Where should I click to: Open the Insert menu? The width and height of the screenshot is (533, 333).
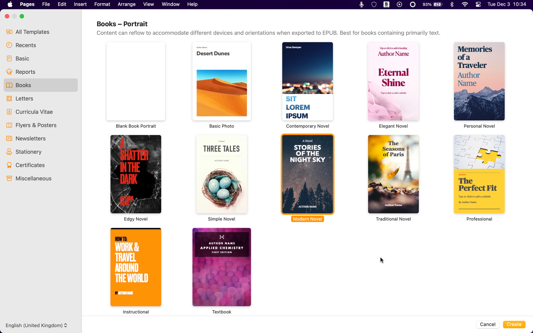pos(80,4)
